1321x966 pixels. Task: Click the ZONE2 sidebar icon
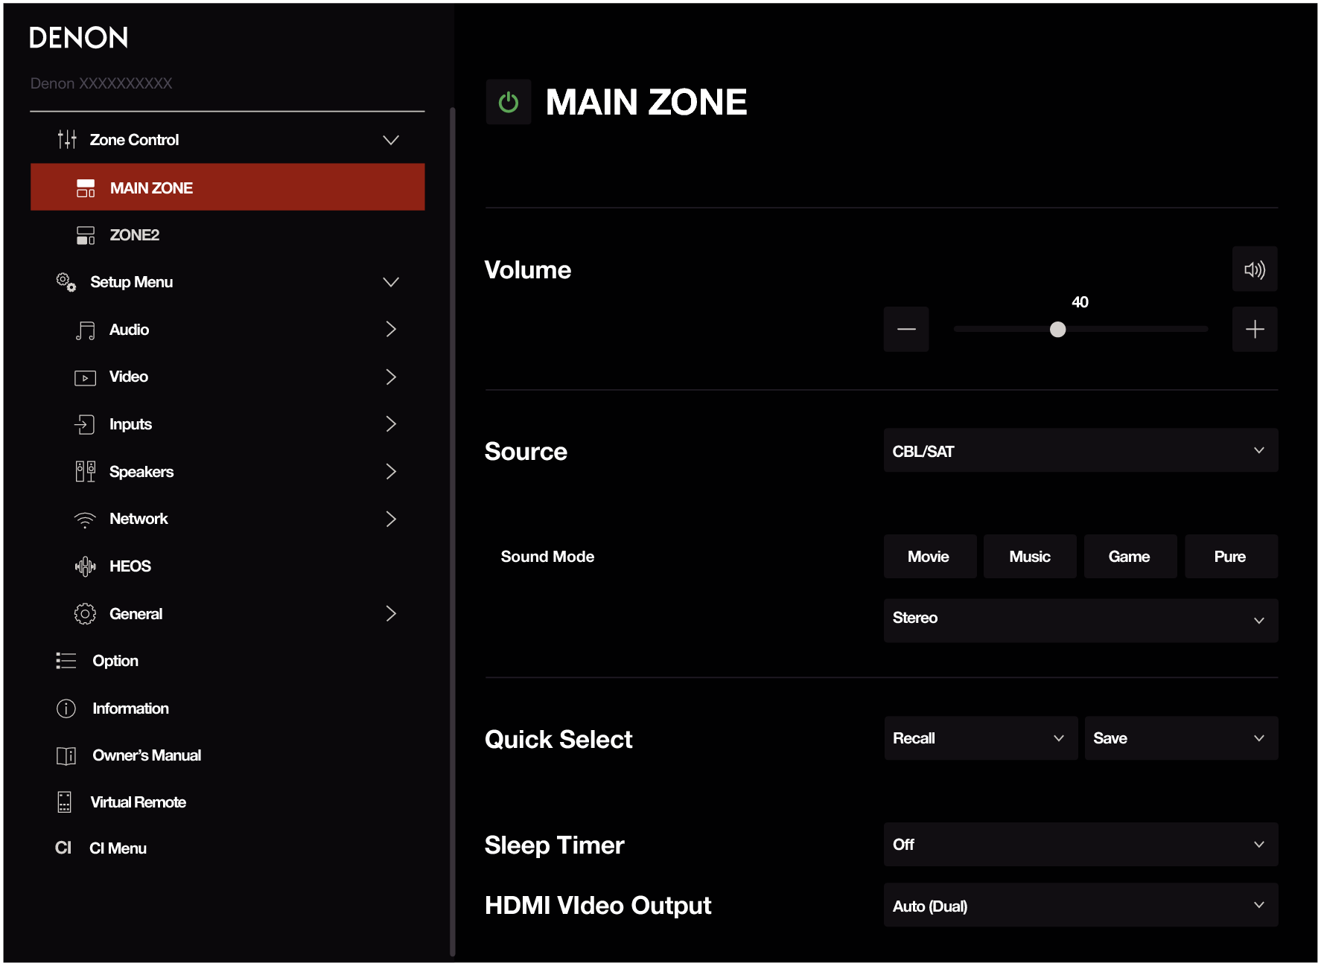(86, 235)
